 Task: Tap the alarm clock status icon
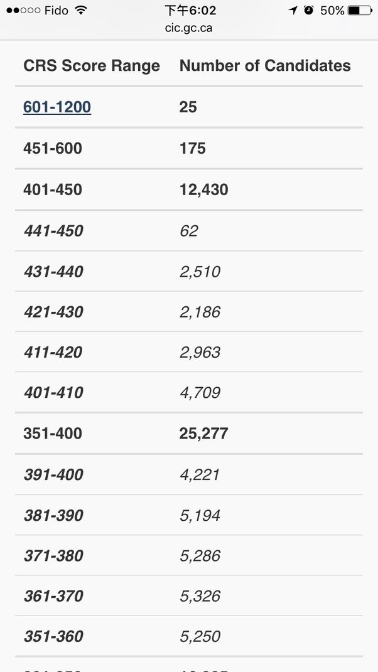coord(308,10)
